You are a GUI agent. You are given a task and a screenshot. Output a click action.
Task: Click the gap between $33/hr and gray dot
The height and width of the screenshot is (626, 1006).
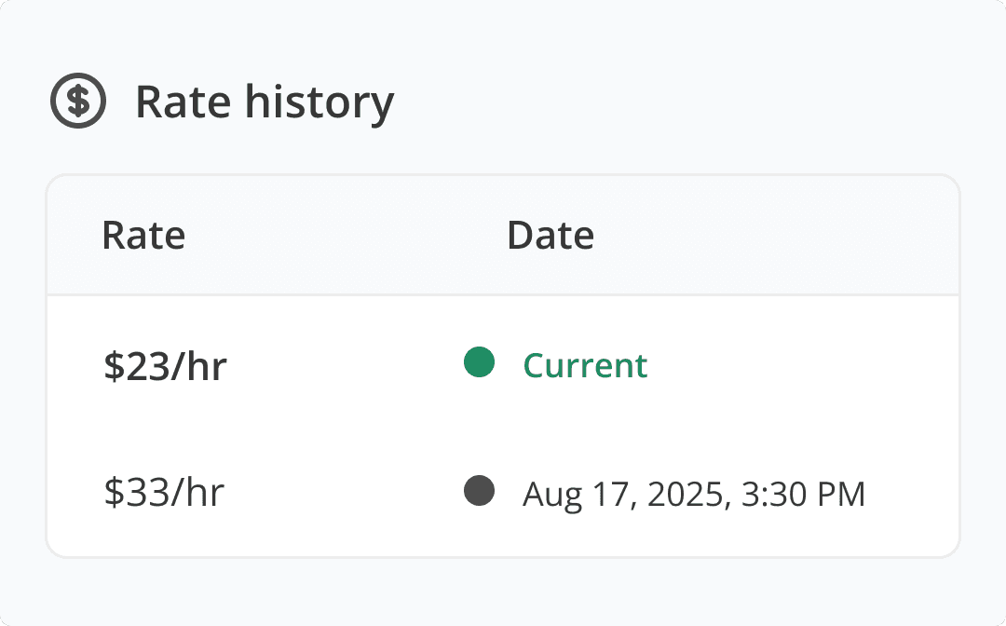pos(344,493)
